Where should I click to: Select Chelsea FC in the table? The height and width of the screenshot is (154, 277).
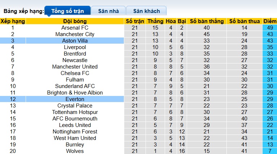click(75, 73)
